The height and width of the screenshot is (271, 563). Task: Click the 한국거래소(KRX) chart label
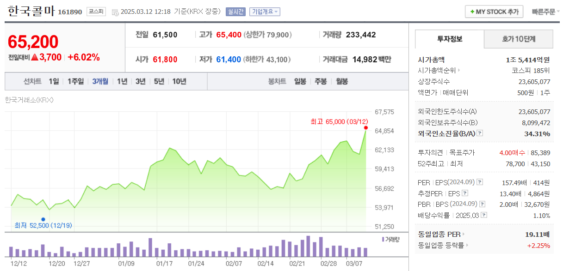click(29, 99)
